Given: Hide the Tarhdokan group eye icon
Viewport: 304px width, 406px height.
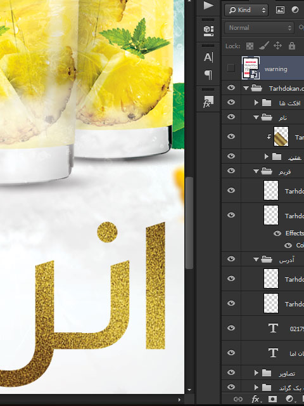Looking at the screenshot, I should (x=231, y=88).
